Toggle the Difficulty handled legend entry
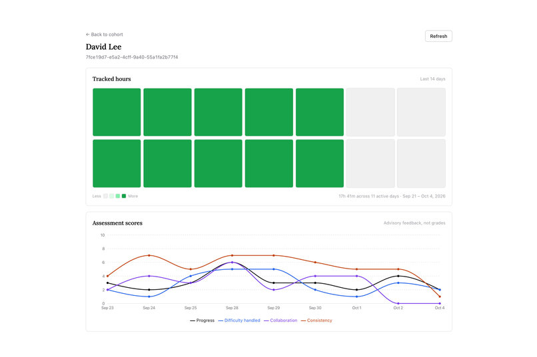This screenshot has height=357, width=537. [x=239, y=320]
